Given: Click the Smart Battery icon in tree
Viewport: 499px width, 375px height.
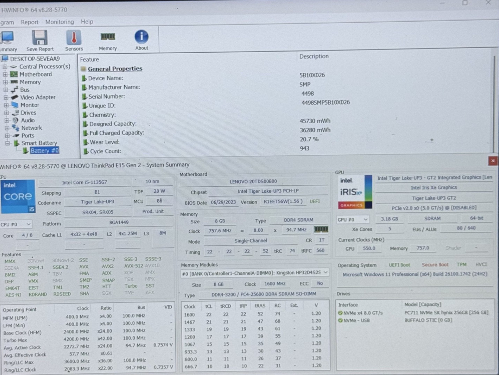Looking at the screenshot, I should click(x=17, y=143).
